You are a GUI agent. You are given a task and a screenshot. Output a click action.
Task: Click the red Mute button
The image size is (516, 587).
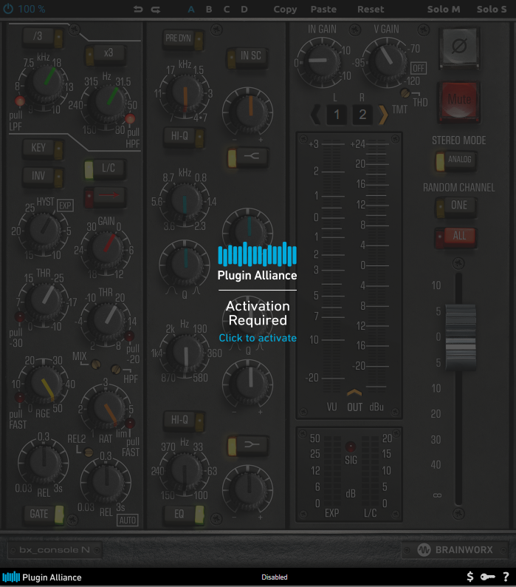[459, 102]
